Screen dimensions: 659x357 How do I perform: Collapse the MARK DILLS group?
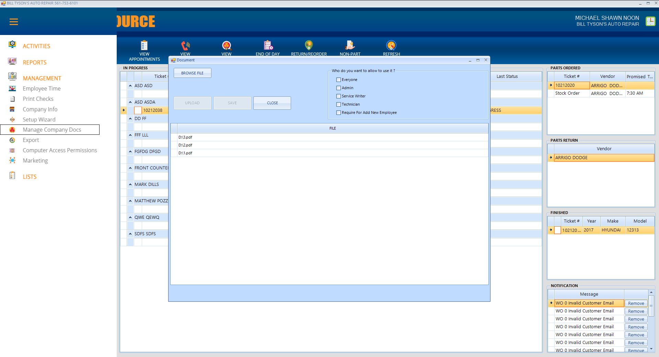tap(130, 185)
